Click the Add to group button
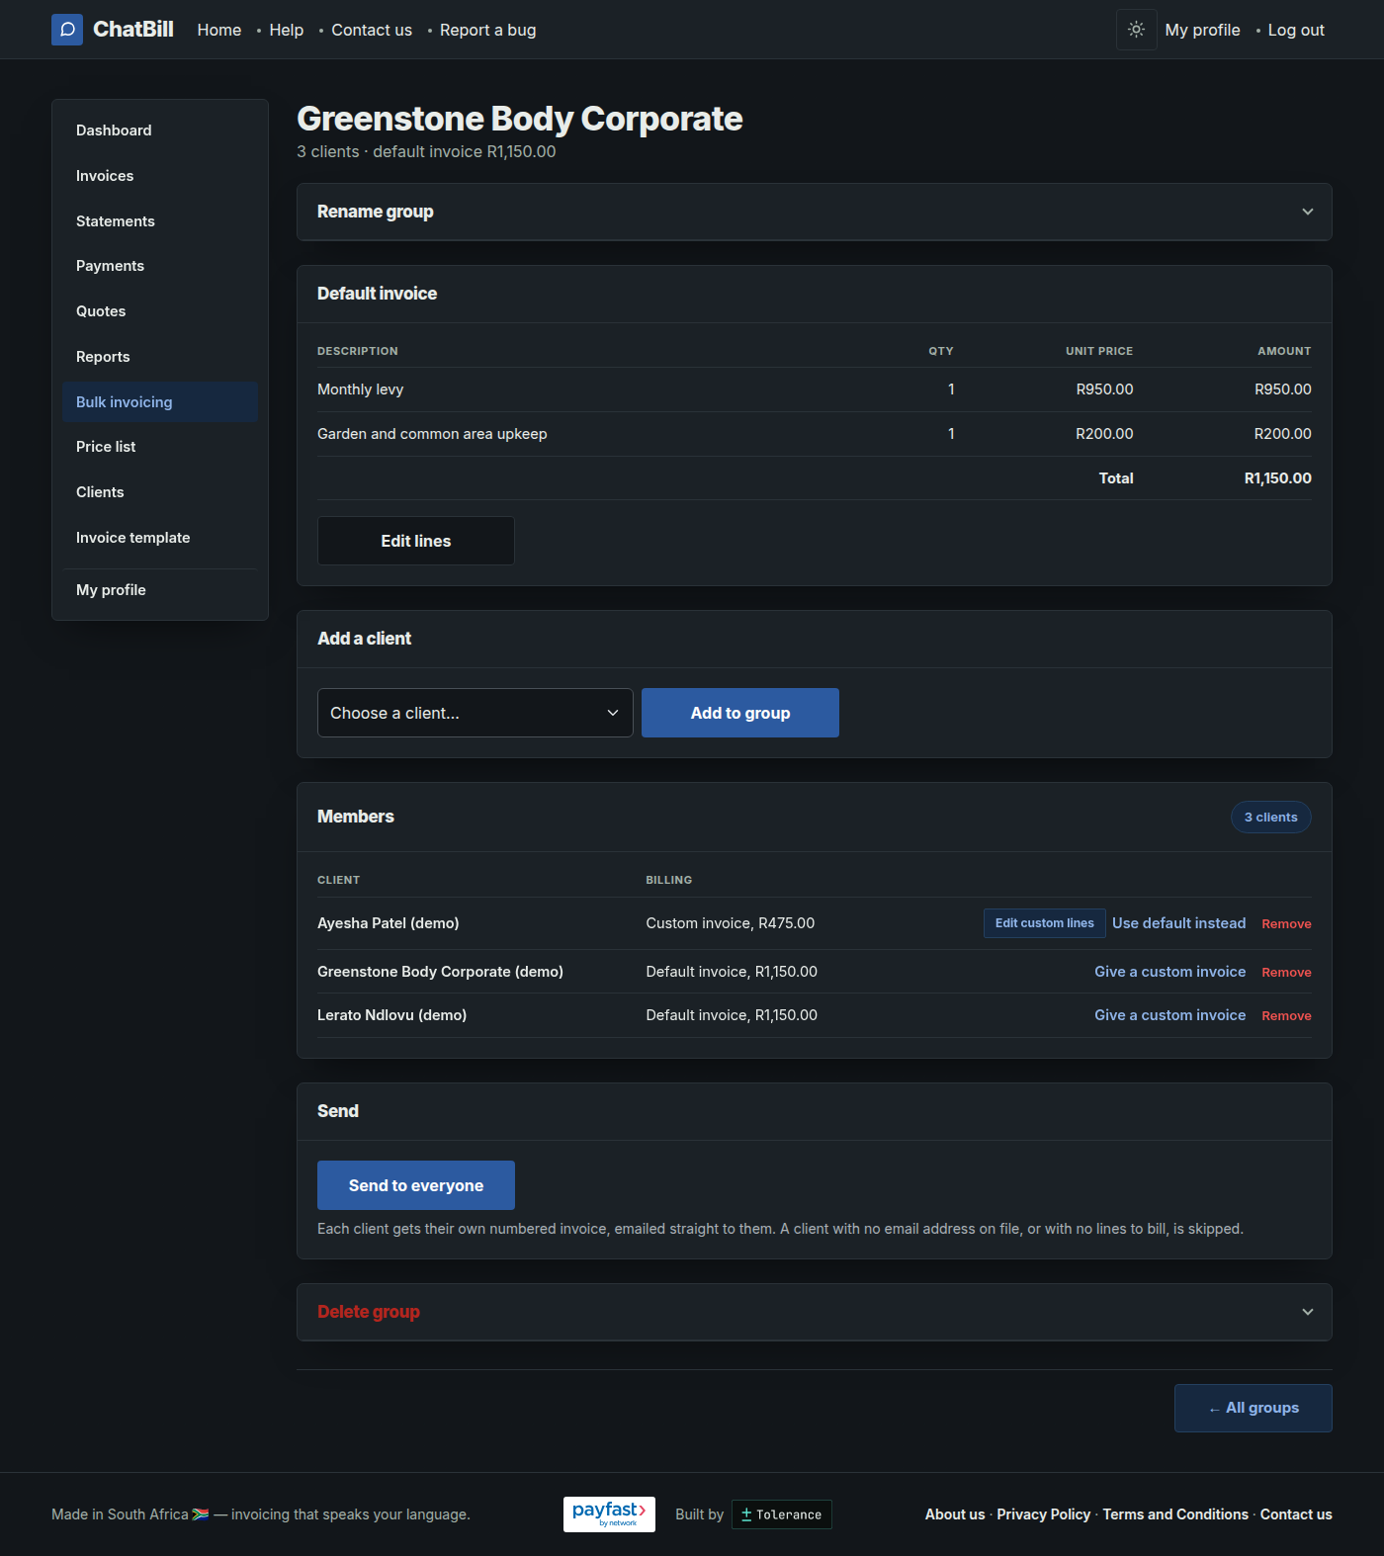1384x1556 pixels. (x=740, y=713)
